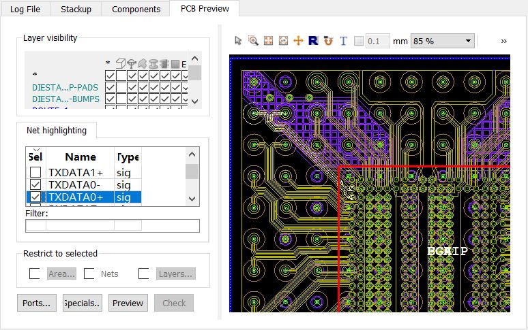Click the Ports... button
The width and height of the screenshot is (528, 330).
(37, 303)
